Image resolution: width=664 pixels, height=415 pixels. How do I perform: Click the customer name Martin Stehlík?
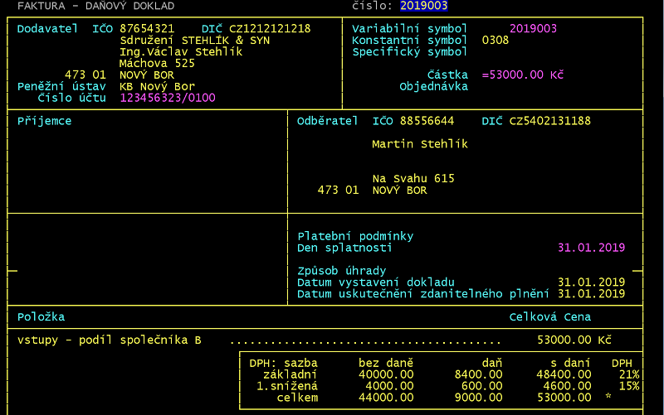419,144
